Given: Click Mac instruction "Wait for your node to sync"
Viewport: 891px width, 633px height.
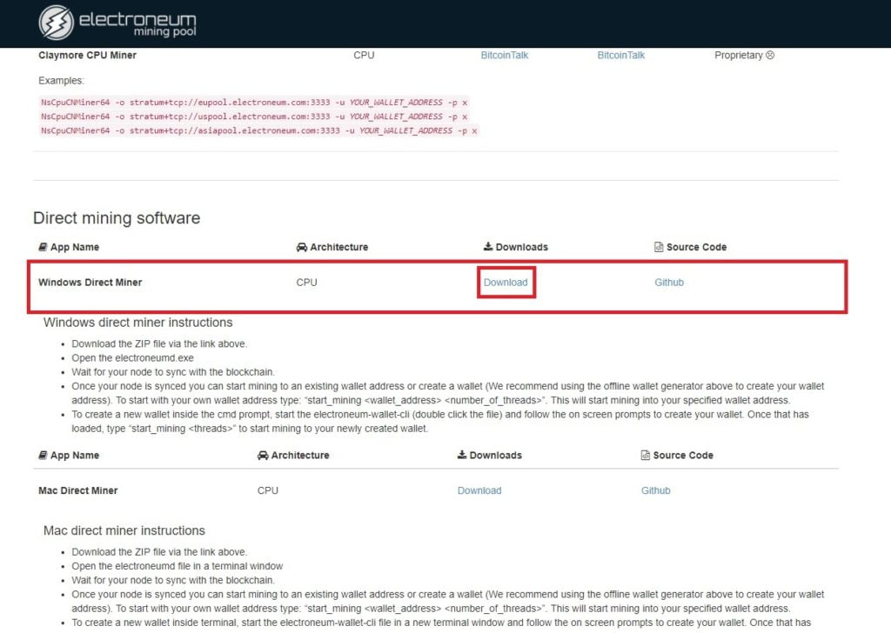Looking at the screenshot, I should 173,580.
